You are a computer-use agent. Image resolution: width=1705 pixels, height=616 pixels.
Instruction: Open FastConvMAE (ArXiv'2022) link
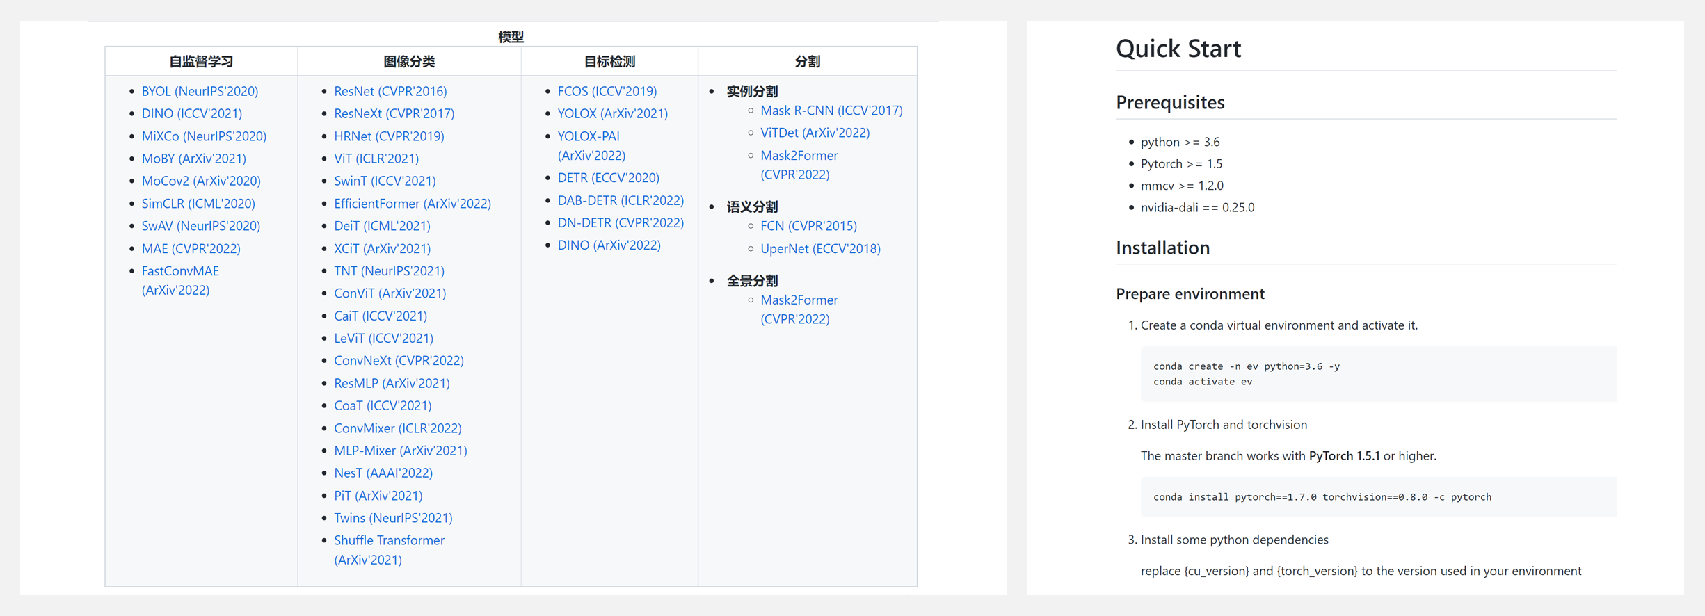tap(180, 280)
